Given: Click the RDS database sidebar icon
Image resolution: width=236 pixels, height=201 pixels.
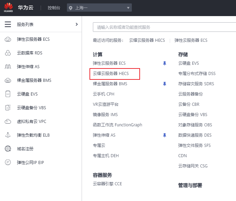Looking at the screenshot, I should [x=8, y=53].
